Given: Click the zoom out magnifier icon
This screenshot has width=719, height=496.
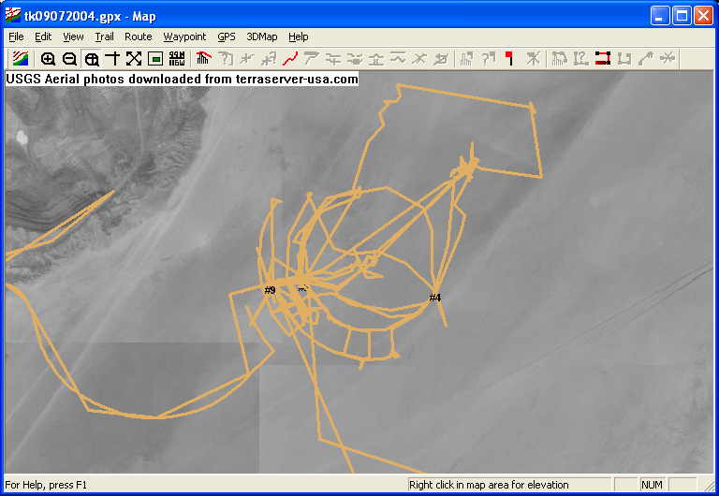Looking at the screenshot, I should click(69, 59).
